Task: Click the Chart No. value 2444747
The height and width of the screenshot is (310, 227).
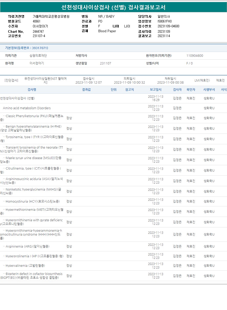Action: click(38, 31)
